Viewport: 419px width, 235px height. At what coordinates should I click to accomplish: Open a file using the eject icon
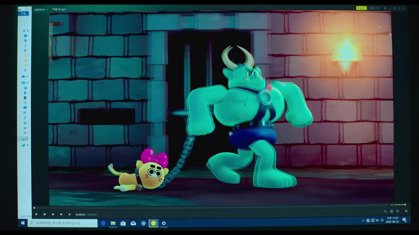click(x=69, y=214)
